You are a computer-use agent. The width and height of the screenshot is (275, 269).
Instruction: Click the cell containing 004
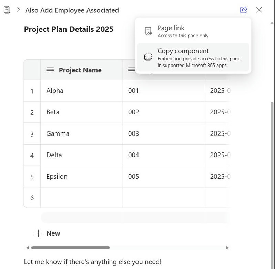163,155
